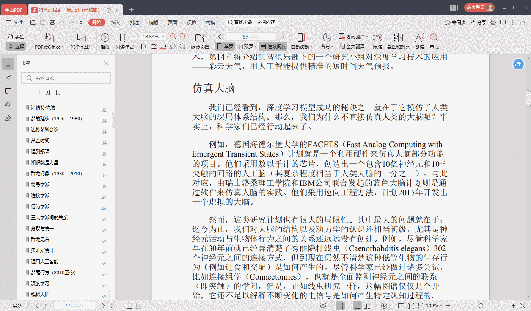This screenshot has height=311, width=531.
Task: Expand the 自动滚动 auto-scroll dropdown
Action: pyautogui.click(x=302, y=47)
